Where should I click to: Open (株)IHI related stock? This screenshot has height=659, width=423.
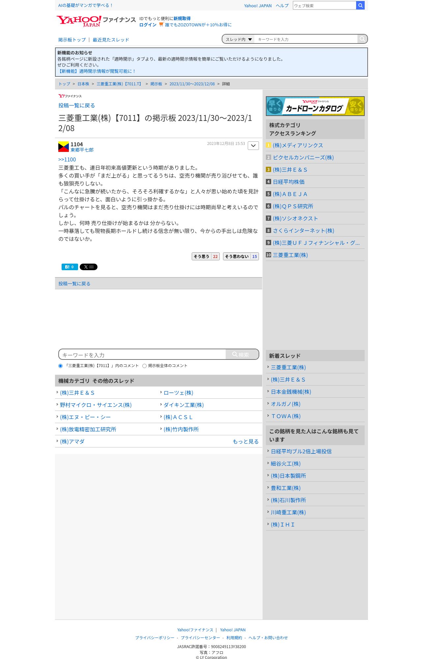[283, 525]
